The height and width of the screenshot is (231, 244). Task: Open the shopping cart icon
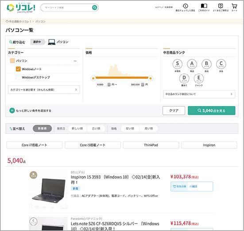[x=234, y=6]
